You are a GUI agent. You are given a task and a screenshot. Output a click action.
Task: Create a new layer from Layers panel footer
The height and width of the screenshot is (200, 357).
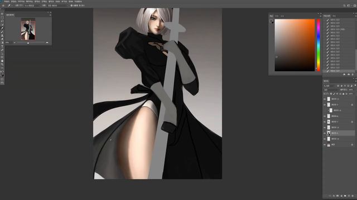[349, 196]
